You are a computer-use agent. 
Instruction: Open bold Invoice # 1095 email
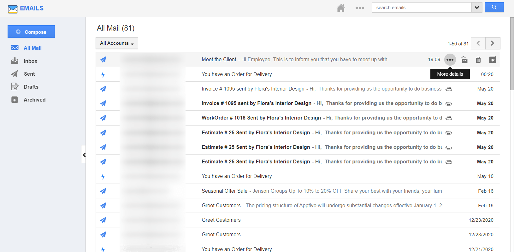(x=298, y=103)
